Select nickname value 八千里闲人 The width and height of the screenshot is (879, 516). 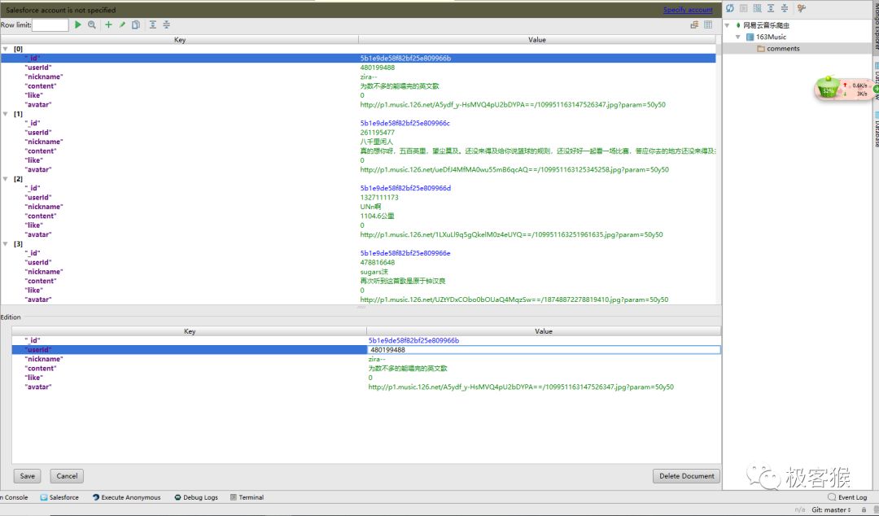pyautogui.click(x=376, y=142)
